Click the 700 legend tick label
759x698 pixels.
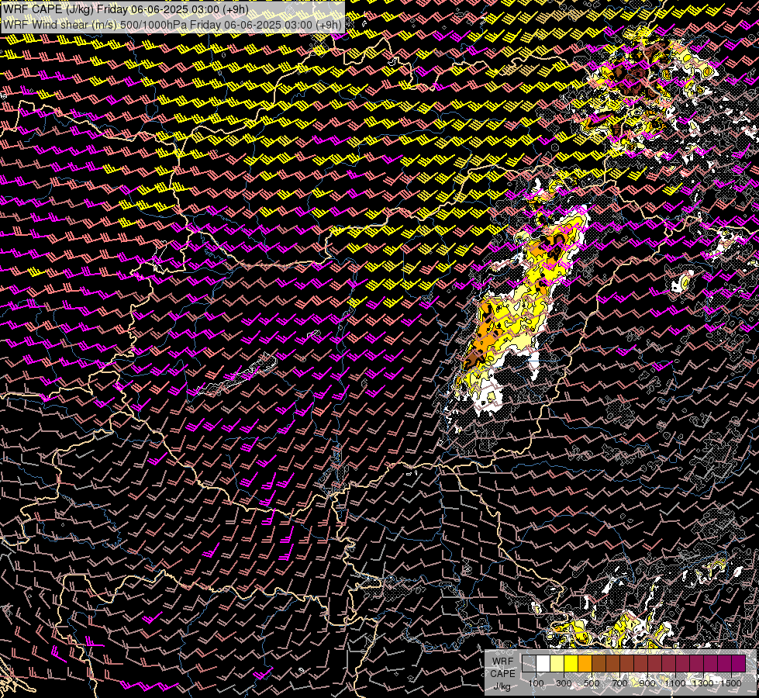pyautogui.click(x=619, y=683)
